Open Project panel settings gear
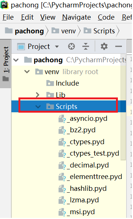Viewport: 133px width, 219px height. coord(104,46)
